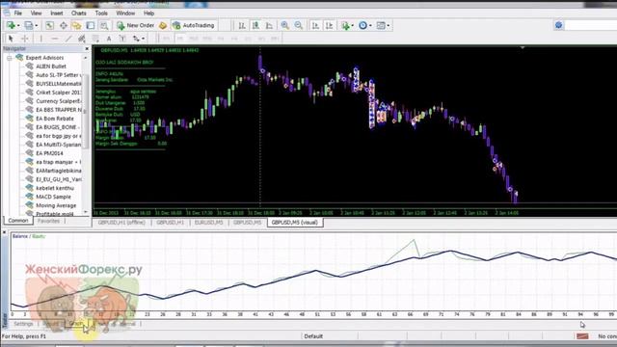The width and height of the screenshot is (617, 347).
Task: Switch to the MN timeframe
Action: click(275, 39)
